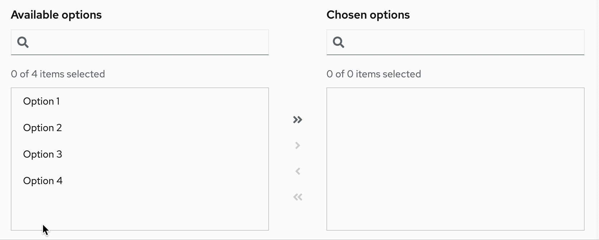
Task: Click the number "1" in the Option 1 label
Action: (x=58, y=101)
